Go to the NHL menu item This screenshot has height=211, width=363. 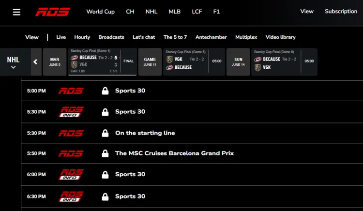pos(151,12)
